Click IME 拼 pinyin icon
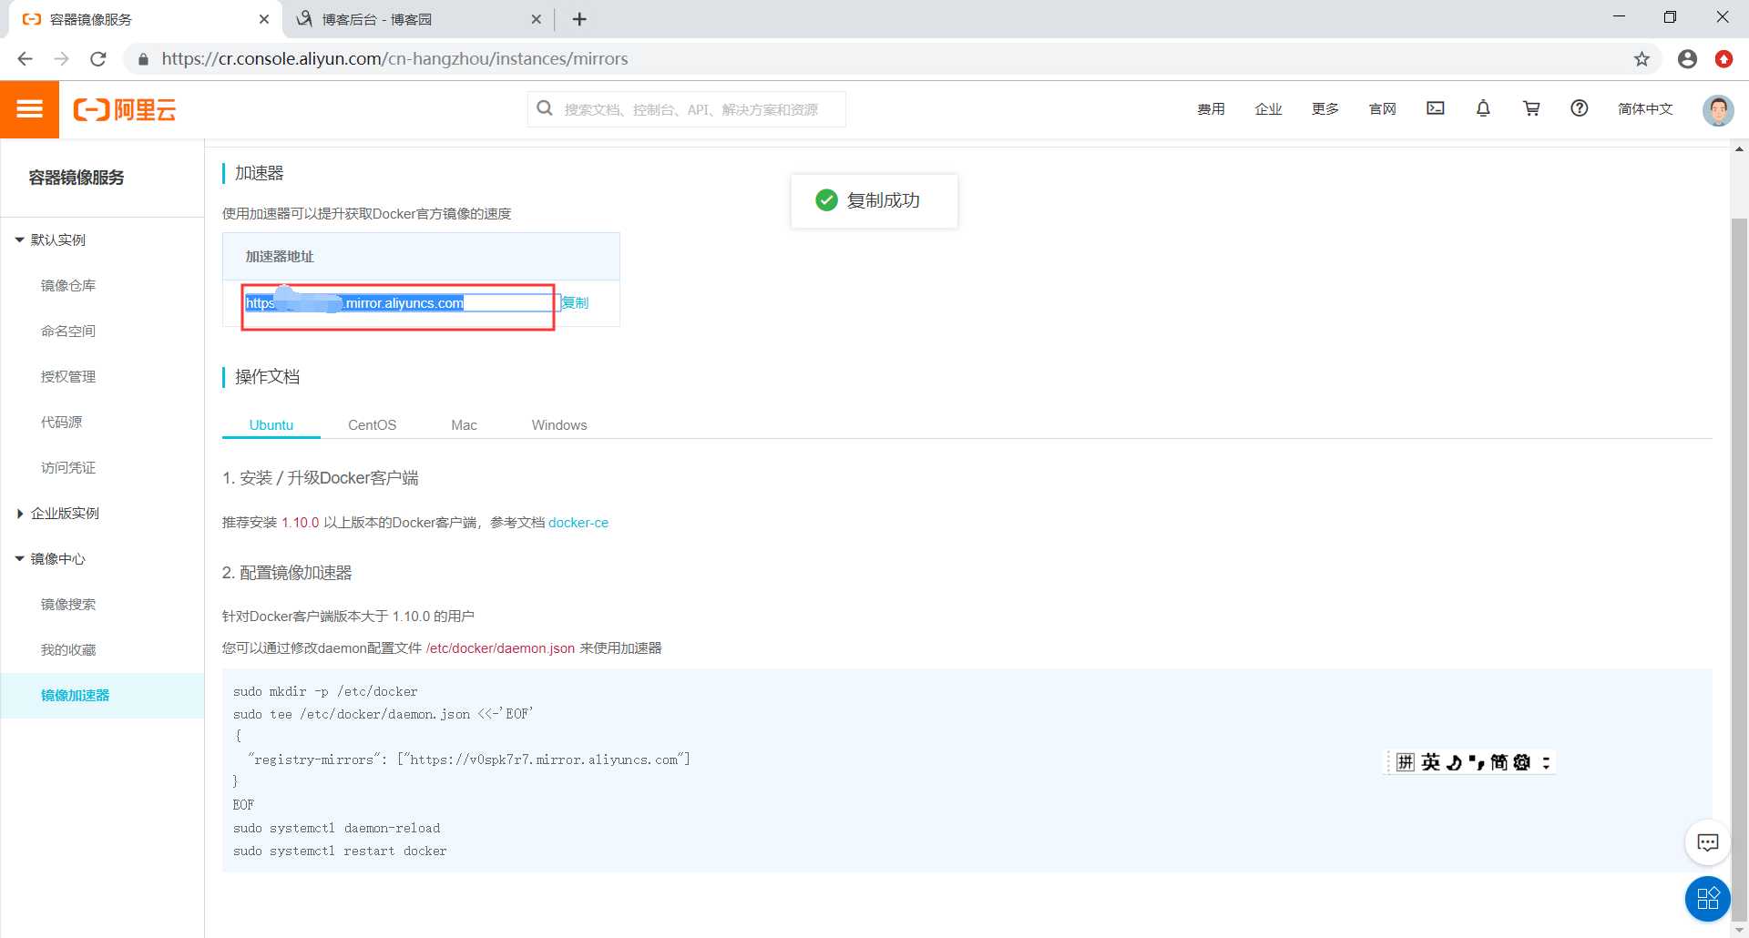Viewport: 1749px width, 938px height. (x=1406, y=762)
